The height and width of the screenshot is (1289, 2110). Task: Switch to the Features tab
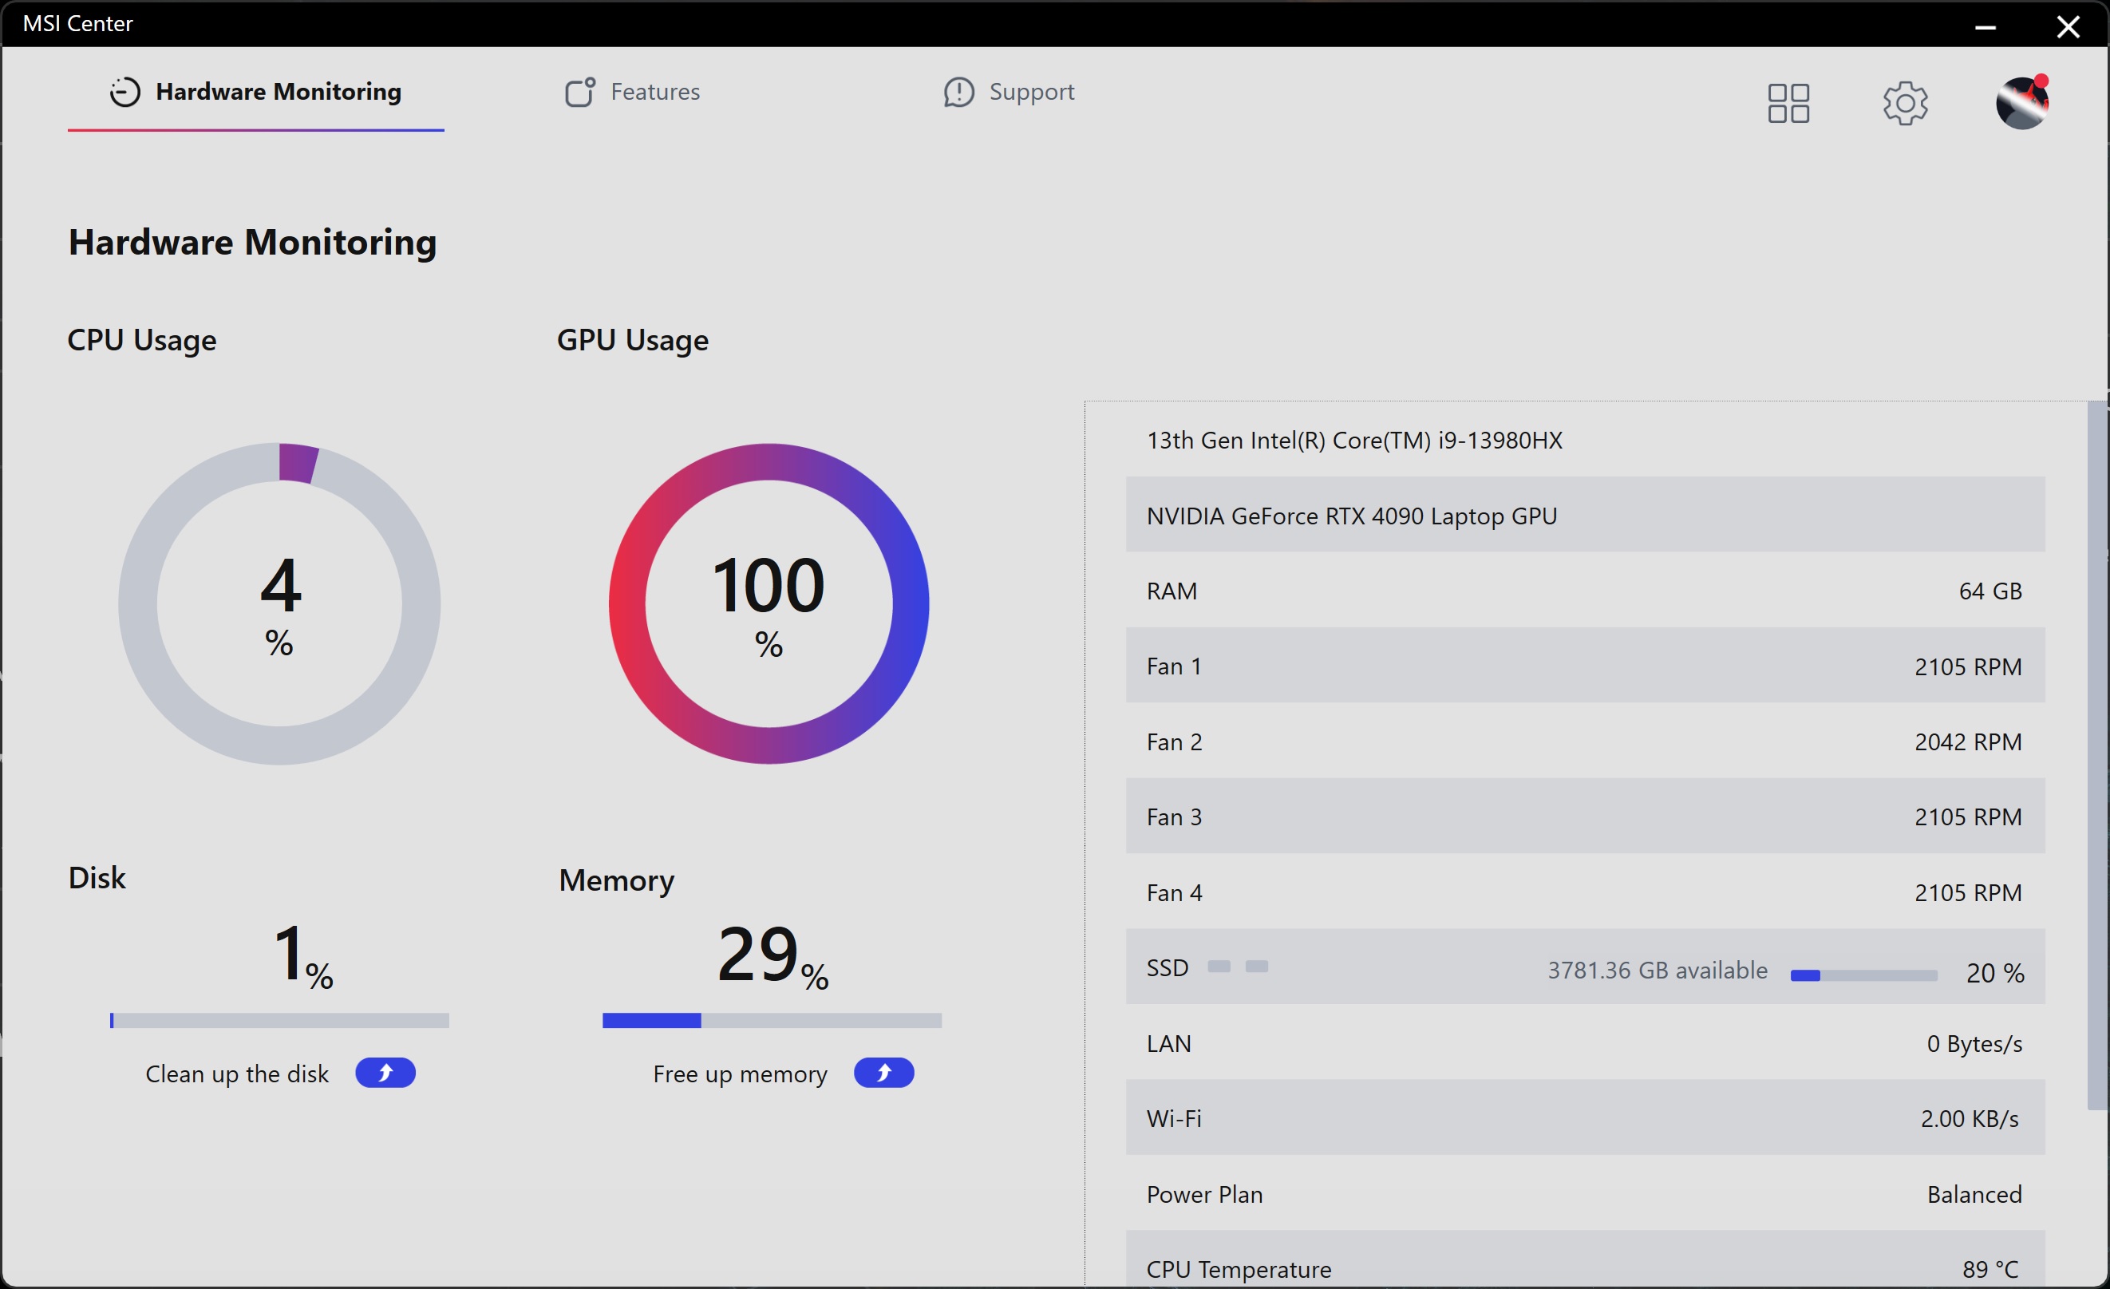tap(654, 92)
